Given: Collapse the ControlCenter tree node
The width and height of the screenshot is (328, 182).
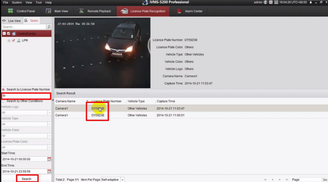Looking at the screenshot, I should click(x=4, y=34).
